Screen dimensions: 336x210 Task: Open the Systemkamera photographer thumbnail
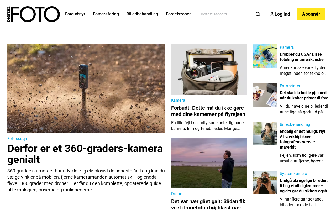tap(265, 182)
